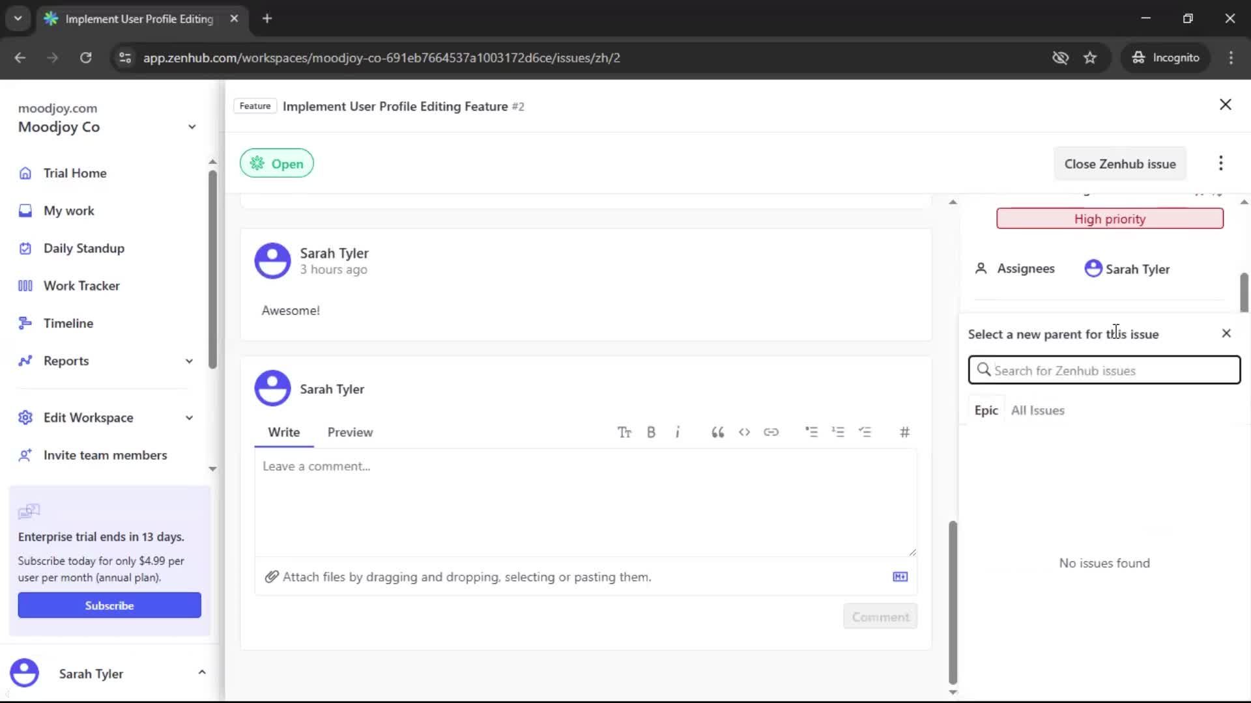Select the High priority label
The height and width of the screenshot is (703, 1251).
click(1109, 218)
